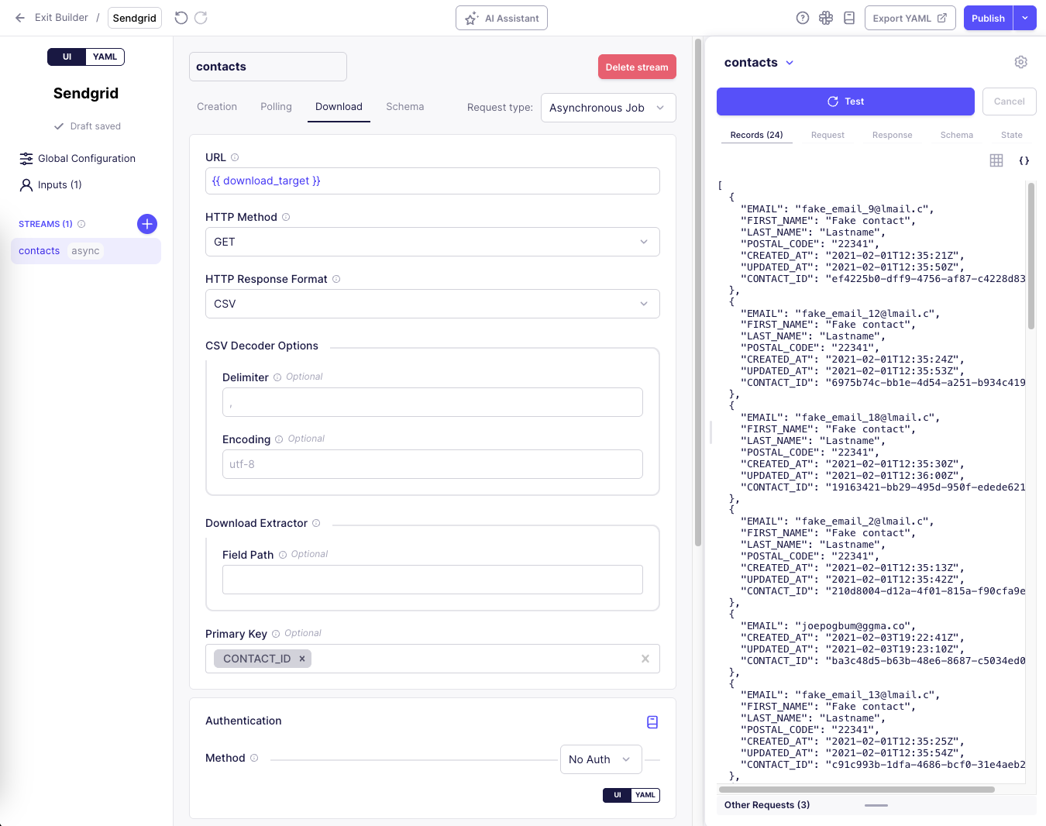The image size is (1046, 826).
Task: Click the Delete stream button
Action: pos(637,67)
